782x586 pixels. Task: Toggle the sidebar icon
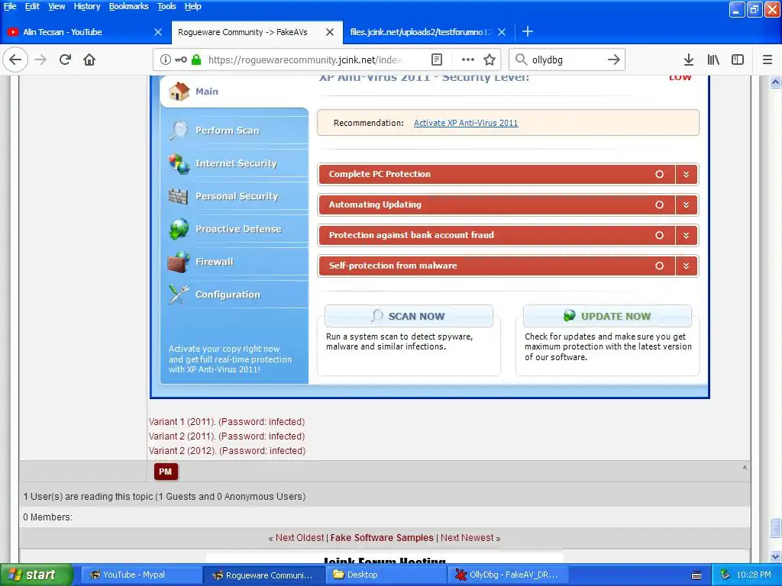tap(738, 60)
